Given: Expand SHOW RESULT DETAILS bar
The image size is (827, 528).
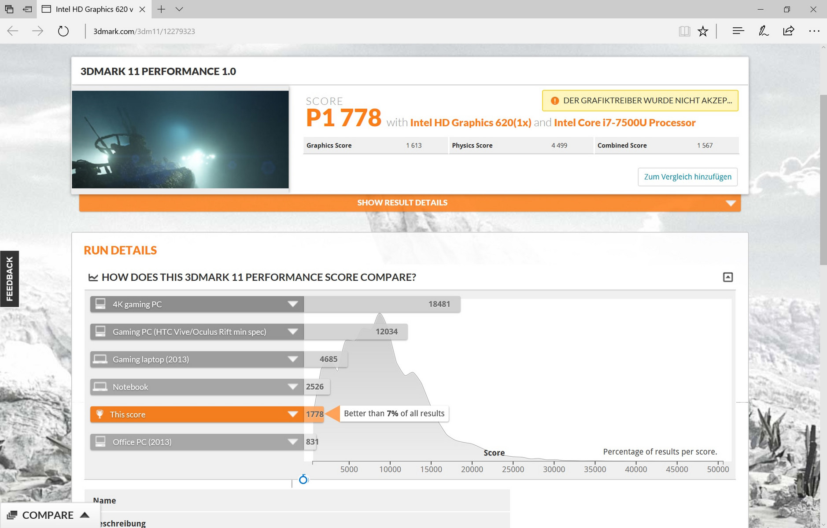Looking at the screenshot, I should tap(410, 203).
